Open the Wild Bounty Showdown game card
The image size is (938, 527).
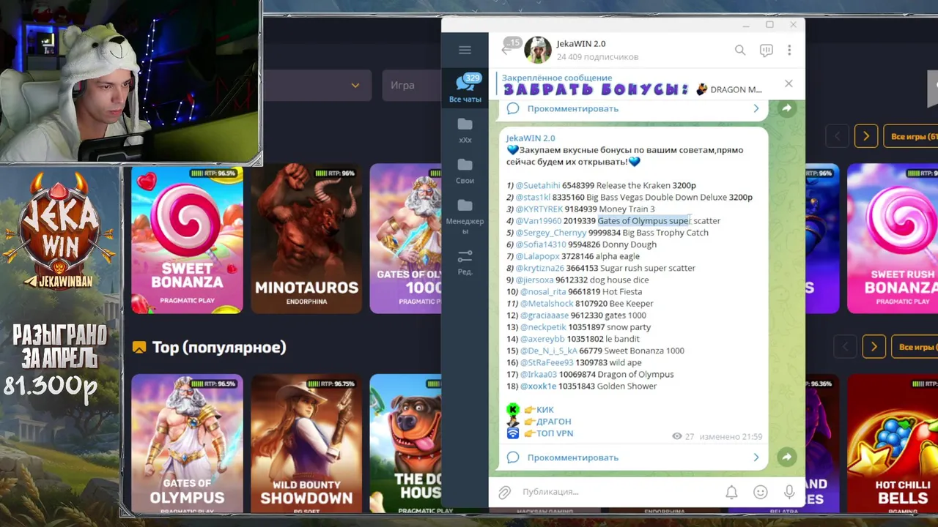pos(306,444)
